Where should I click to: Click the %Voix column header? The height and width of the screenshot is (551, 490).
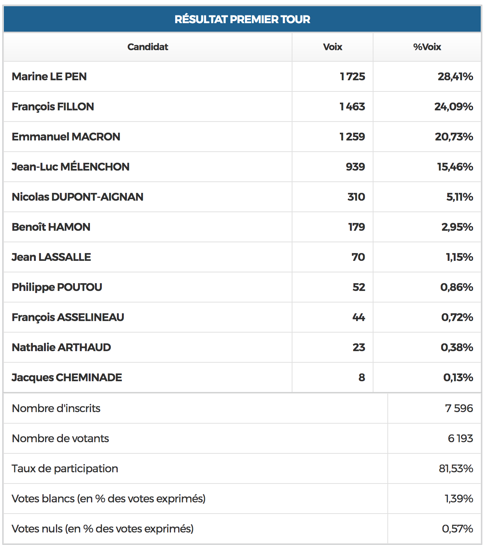427,47
